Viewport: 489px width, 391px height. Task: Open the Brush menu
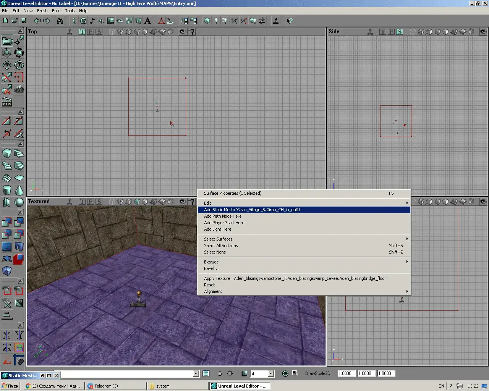tap(42, 11)
